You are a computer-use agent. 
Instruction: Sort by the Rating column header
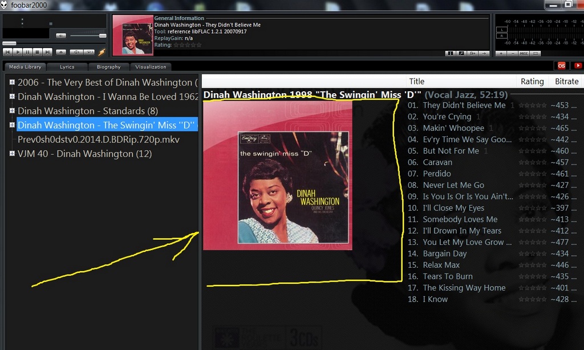point(532,81)
